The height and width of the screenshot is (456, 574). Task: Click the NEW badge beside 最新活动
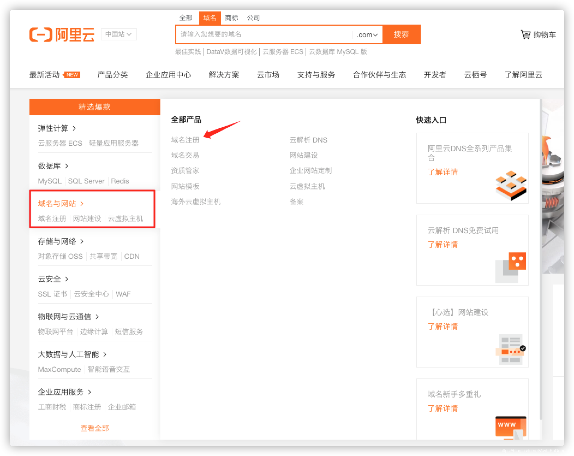pyautogui.click(x=72, y=75)
